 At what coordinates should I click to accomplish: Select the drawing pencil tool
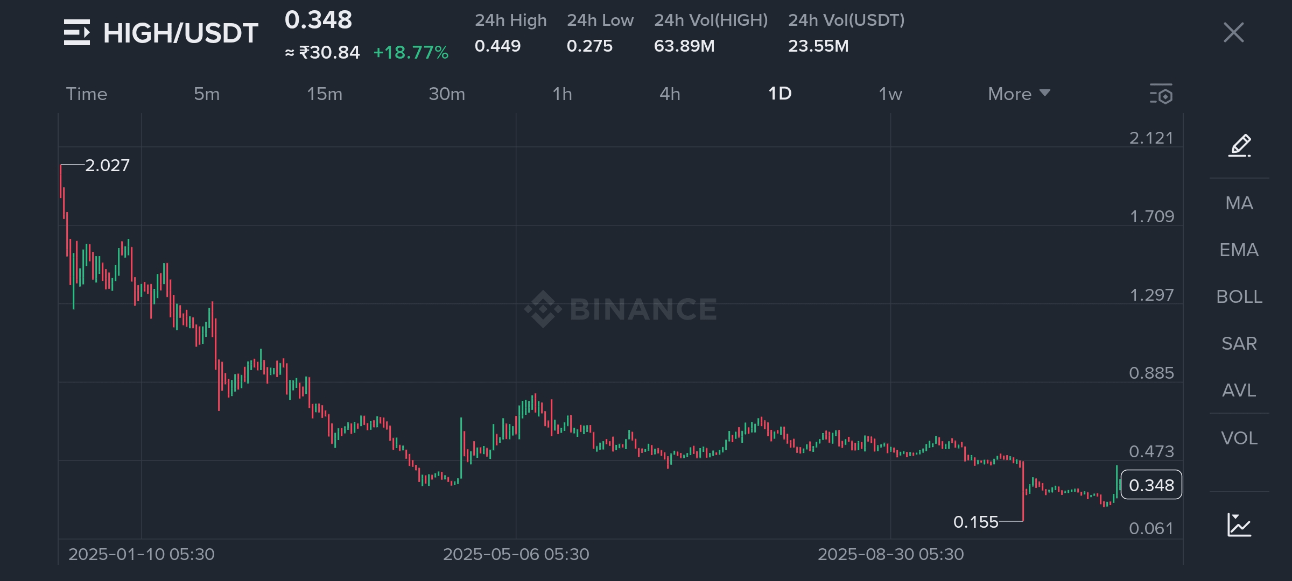tap(1239, 145)
